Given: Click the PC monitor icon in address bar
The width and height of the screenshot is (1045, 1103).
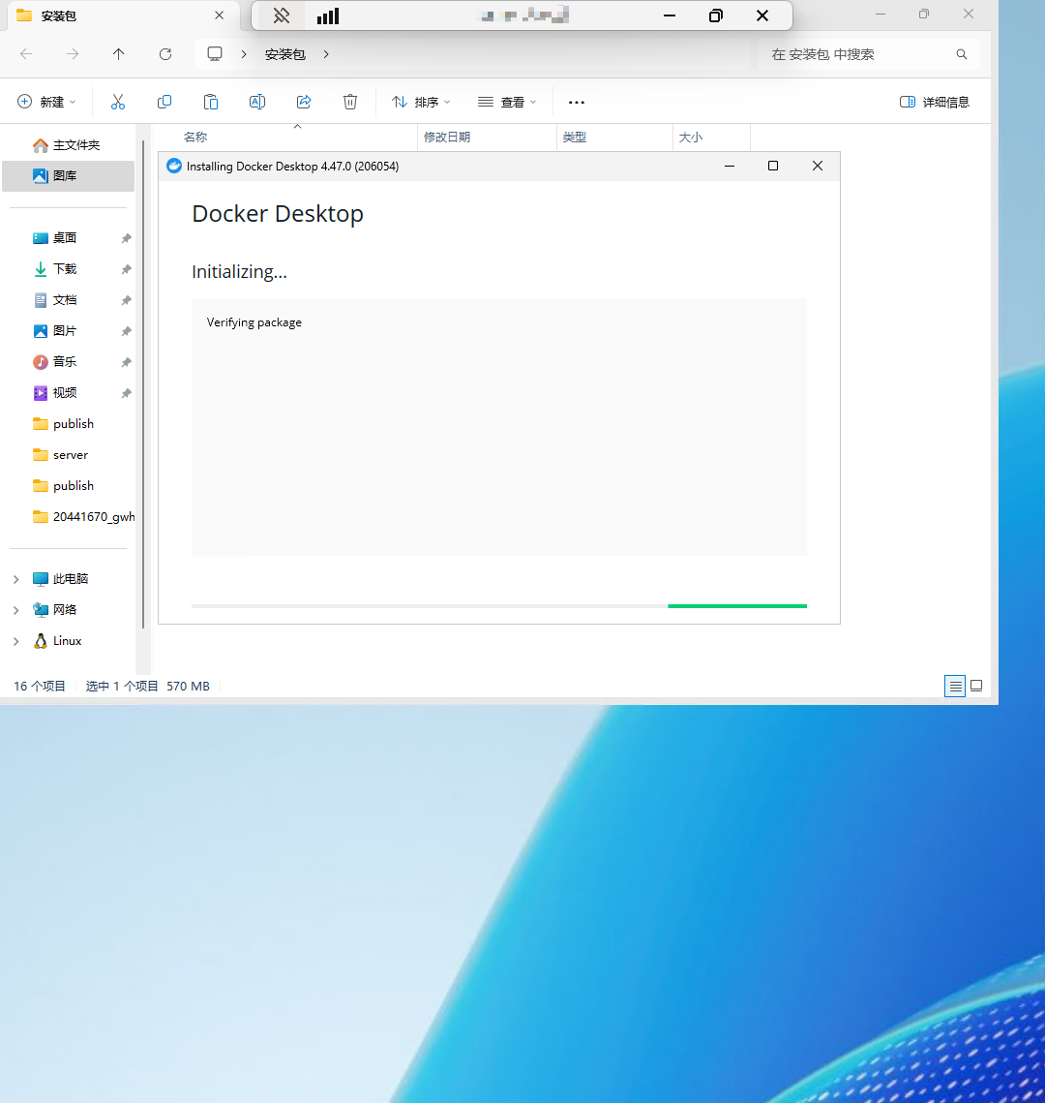Looking at the screenshot, I should 215,54.
